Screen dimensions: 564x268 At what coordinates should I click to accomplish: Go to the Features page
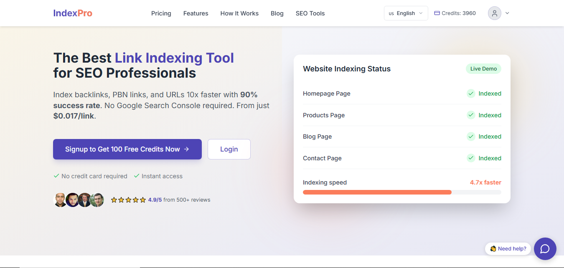pyautogui.click(x=196, y=13)
